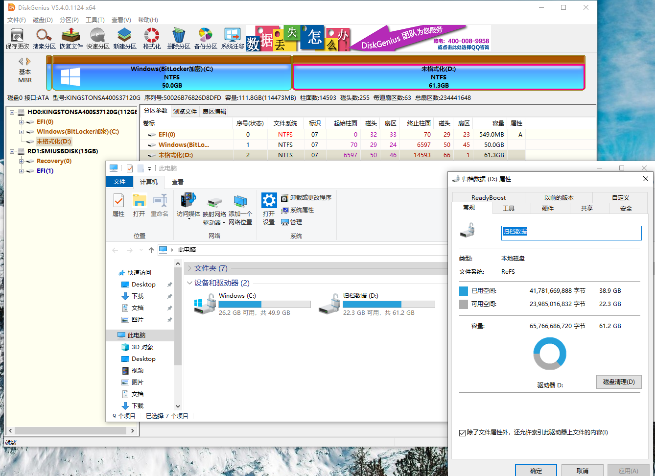Click the 打开 ribbon icon in Explorer

point(139,205)
